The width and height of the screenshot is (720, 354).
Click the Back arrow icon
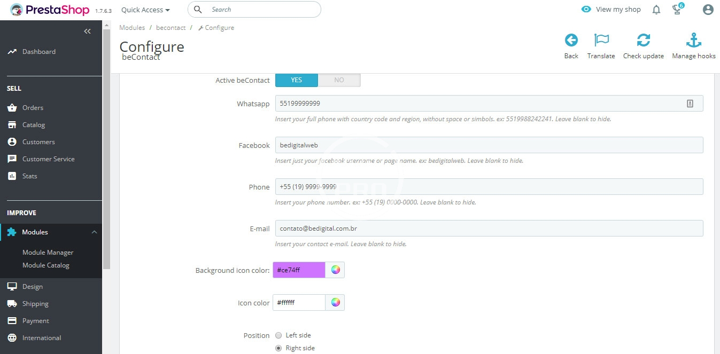(571, 41)
